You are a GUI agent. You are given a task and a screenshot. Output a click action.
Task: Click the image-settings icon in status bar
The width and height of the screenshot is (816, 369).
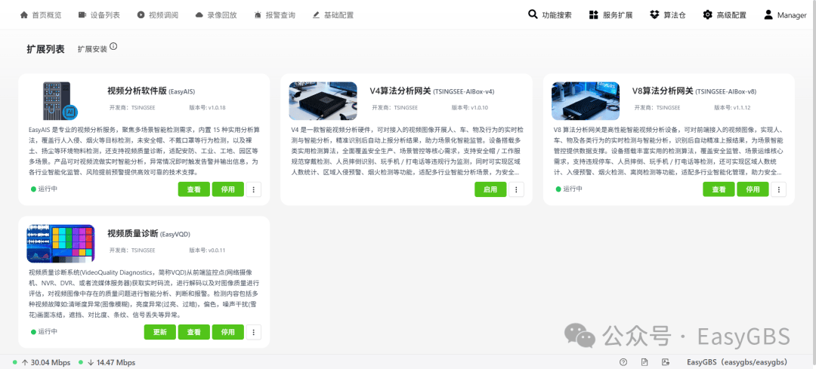(x=665, y=362)
